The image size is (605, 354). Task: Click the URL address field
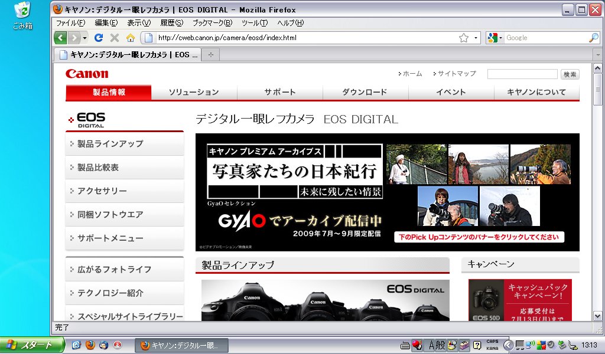(x=307, y=38)
